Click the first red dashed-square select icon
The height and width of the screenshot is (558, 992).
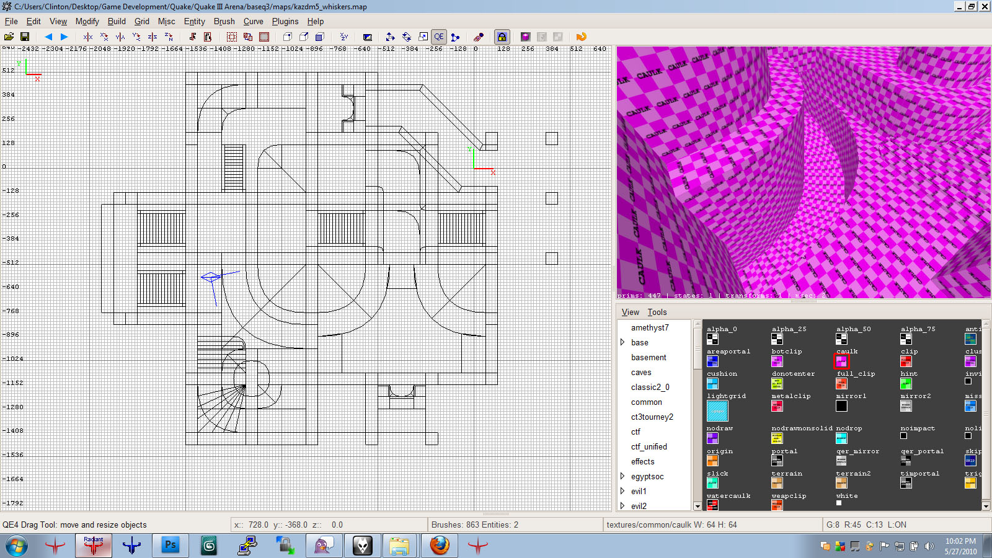(x=232, y=37)
